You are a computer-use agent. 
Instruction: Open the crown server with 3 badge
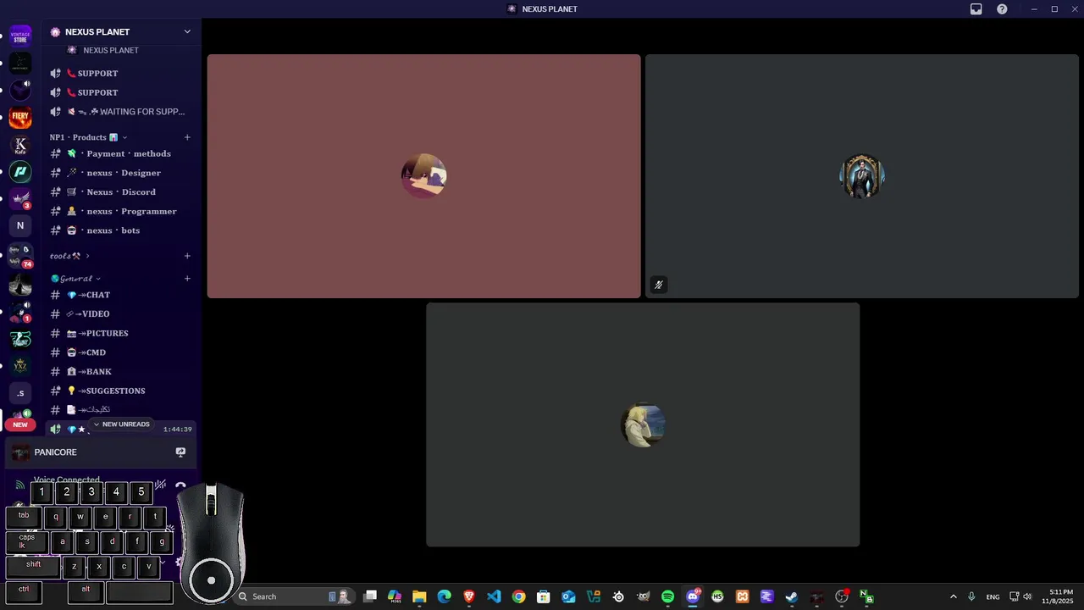pos(20,199)
